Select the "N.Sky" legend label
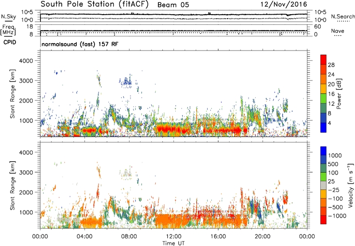Screen dimensions: 355x246 (8, 16)
